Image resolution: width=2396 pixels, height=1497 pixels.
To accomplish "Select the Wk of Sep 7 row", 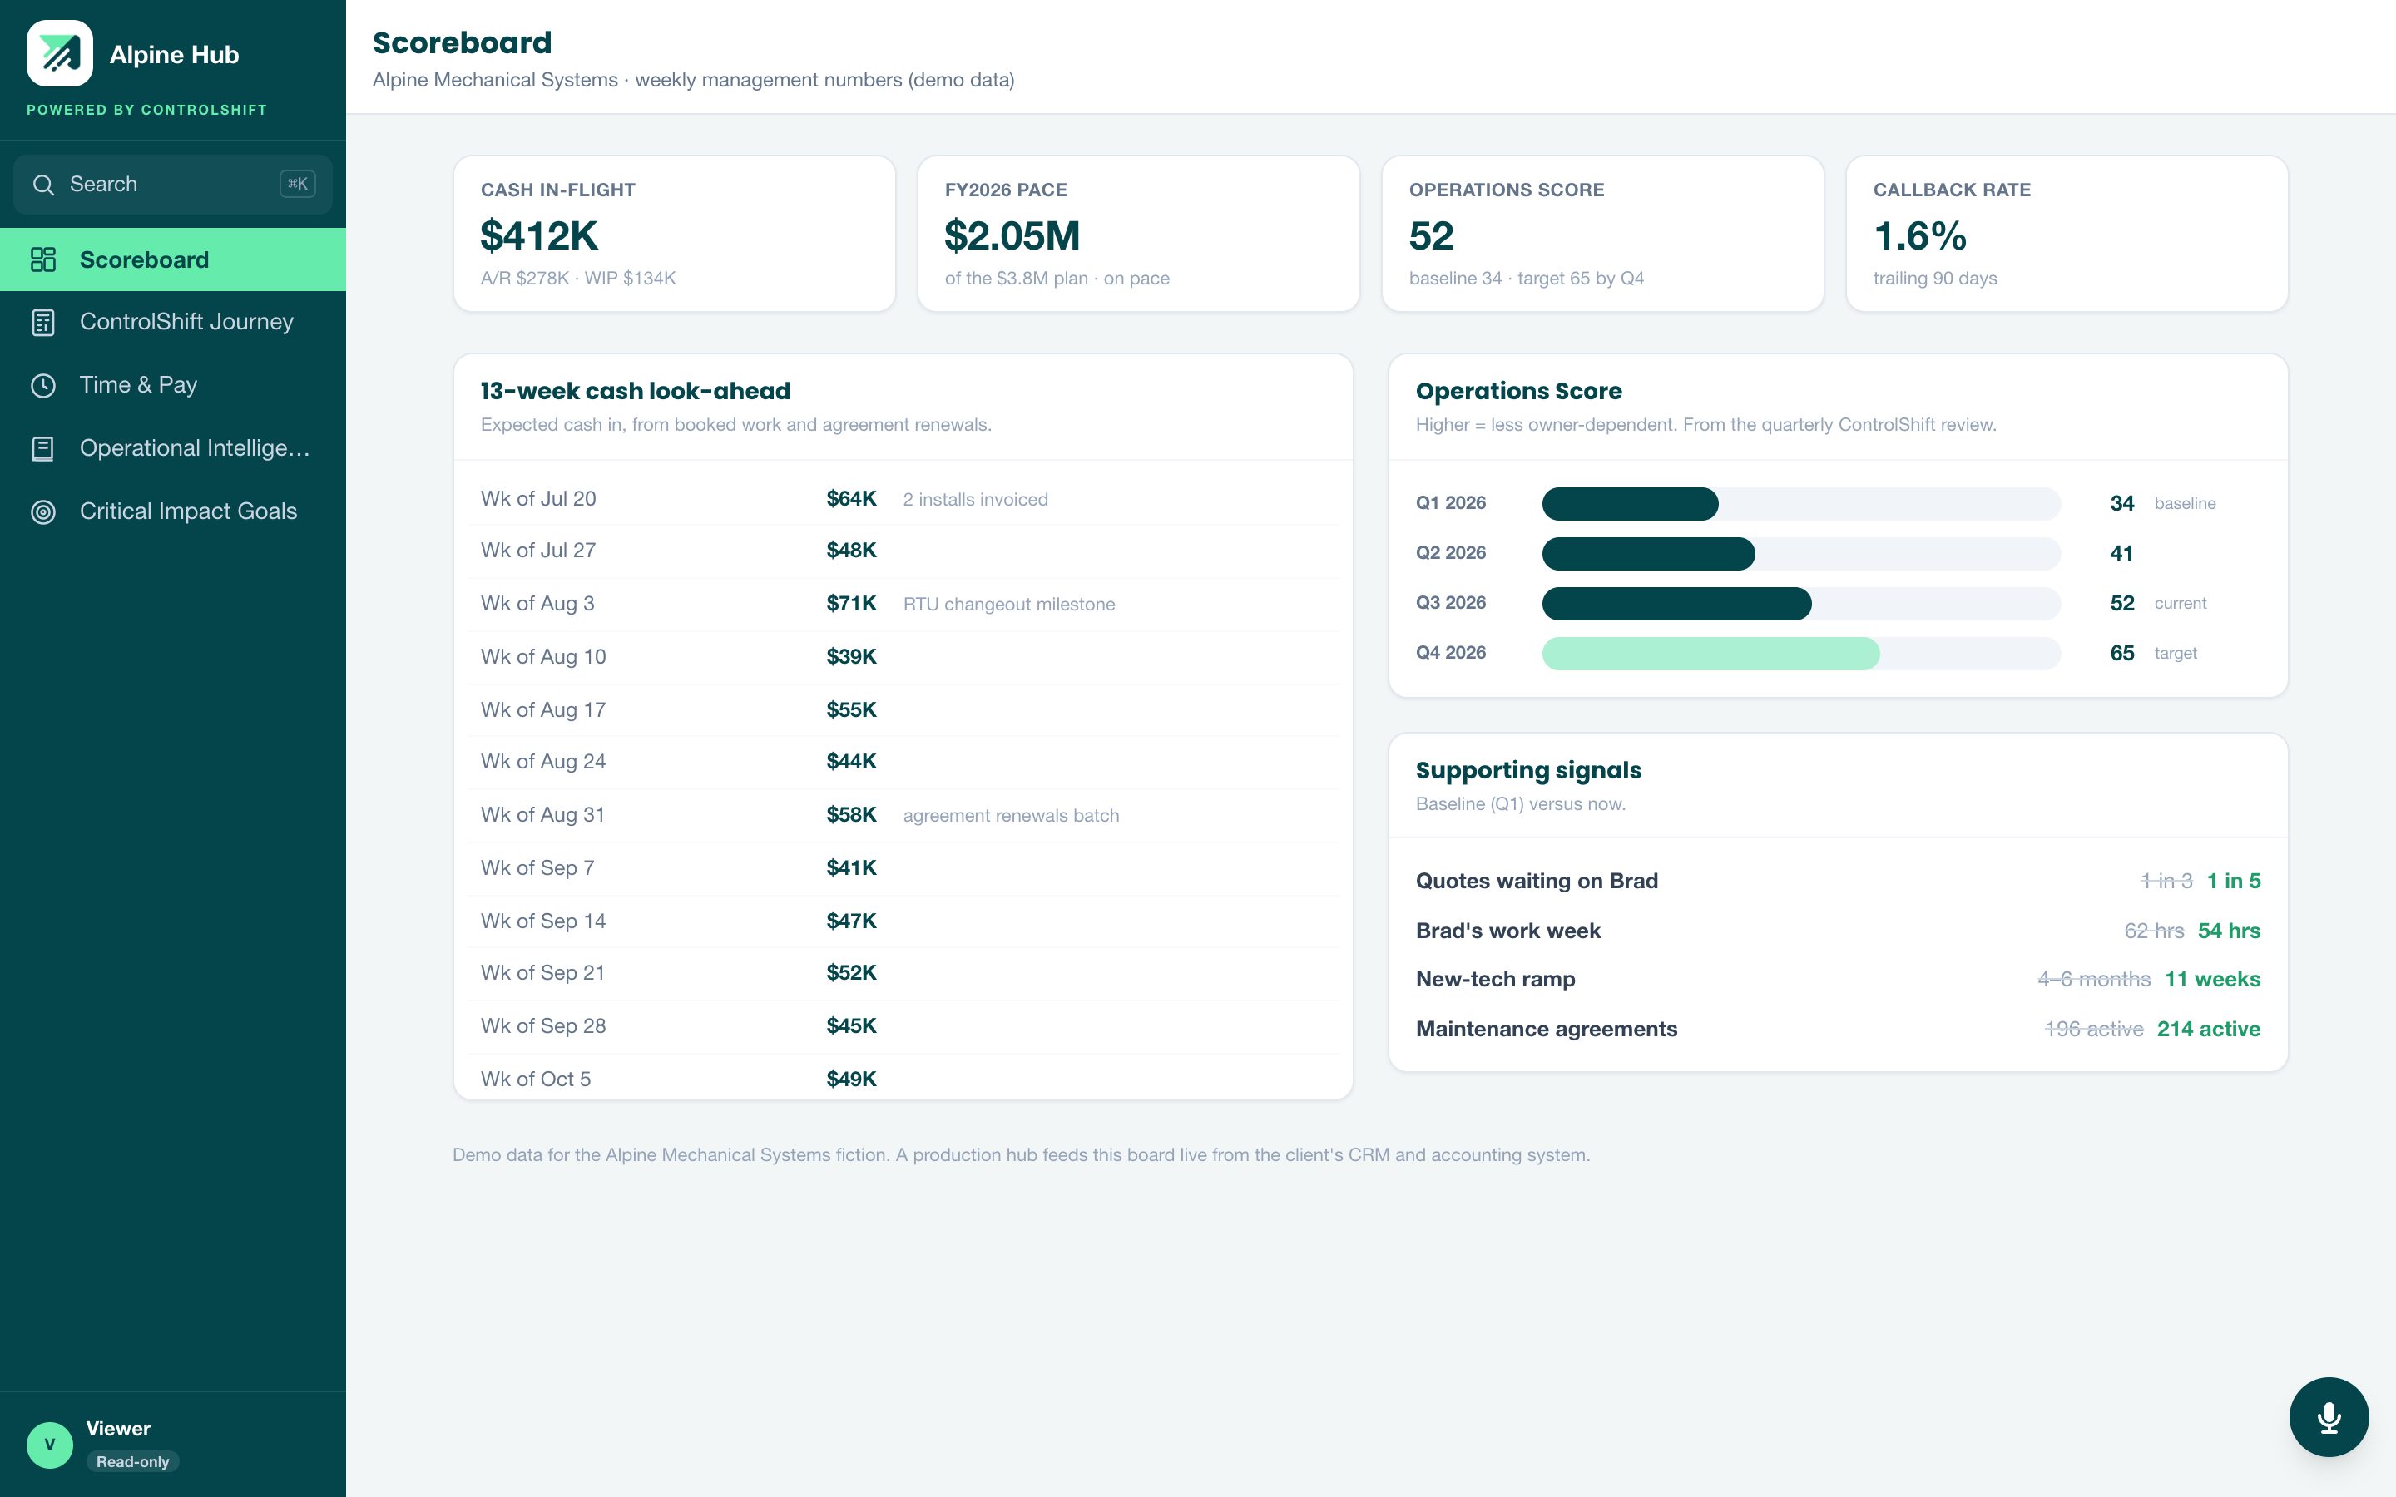I will click(x=903, y=868).
